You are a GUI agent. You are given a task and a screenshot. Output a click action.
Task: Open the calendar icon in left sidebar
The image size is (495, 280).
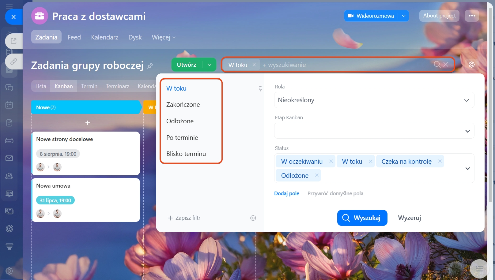point(9,105)
